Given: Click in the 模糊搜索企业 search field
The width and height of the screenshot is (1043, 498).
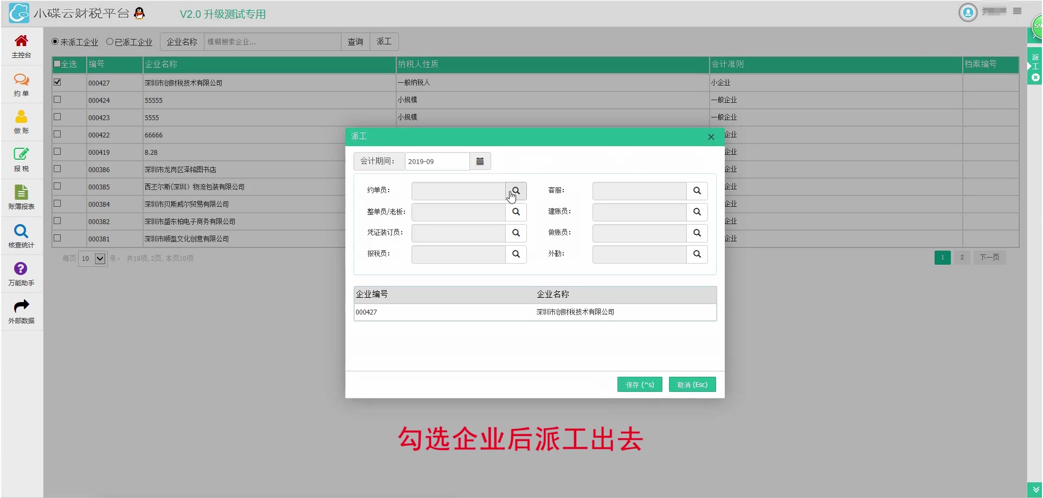Looking at the screenshot, I should click(272, 42).
